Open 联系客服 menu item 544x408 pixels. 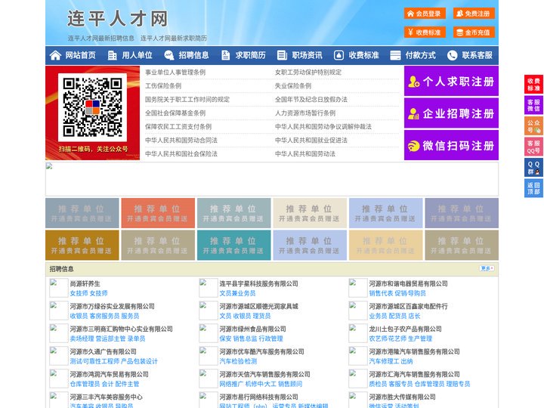click(477, 55)
